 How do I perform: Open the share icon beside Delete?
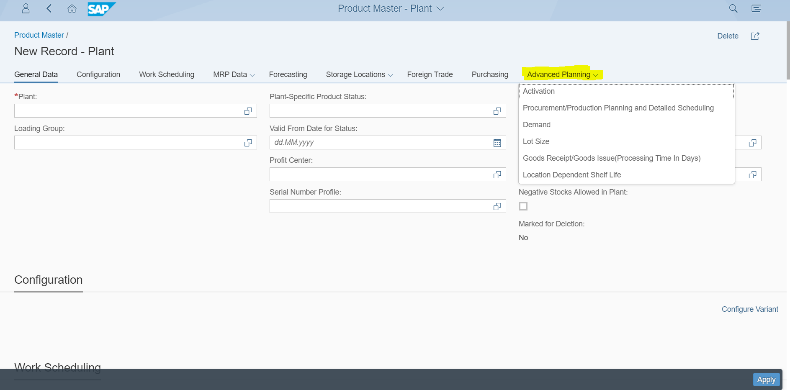click(755, 36)
